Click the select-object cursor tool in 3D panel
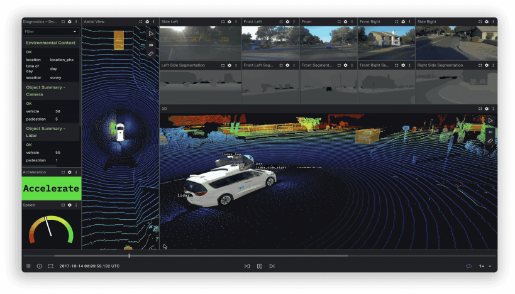515x294 pixels. click(x=490, y=121)
